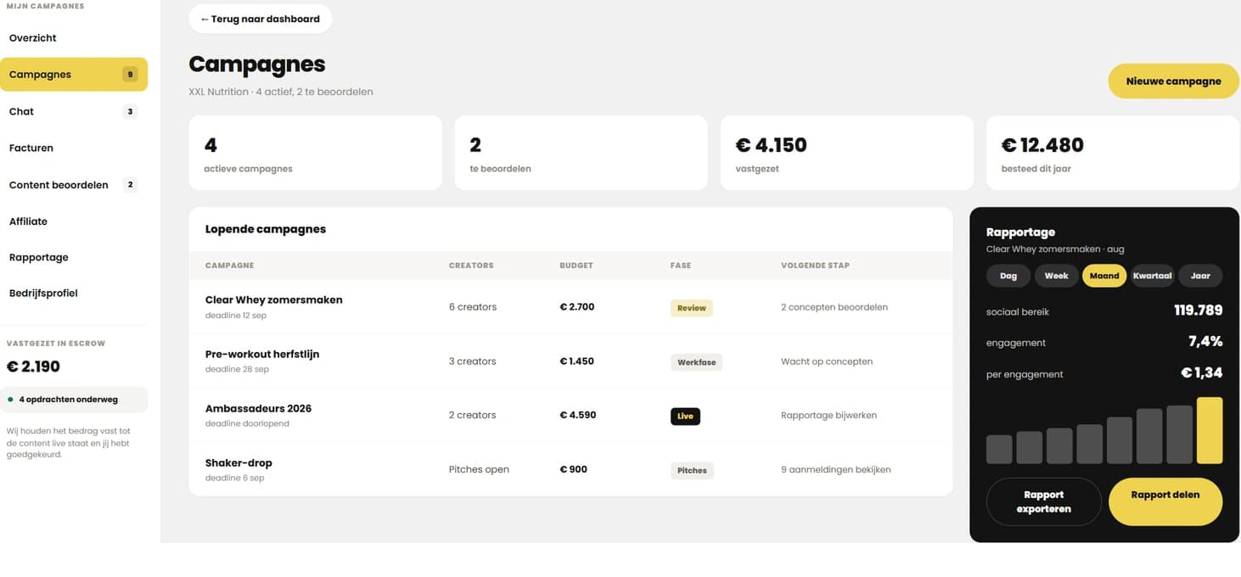Open Content beoordelen page
The image size is (1241, 577).
tap(59, 185)
